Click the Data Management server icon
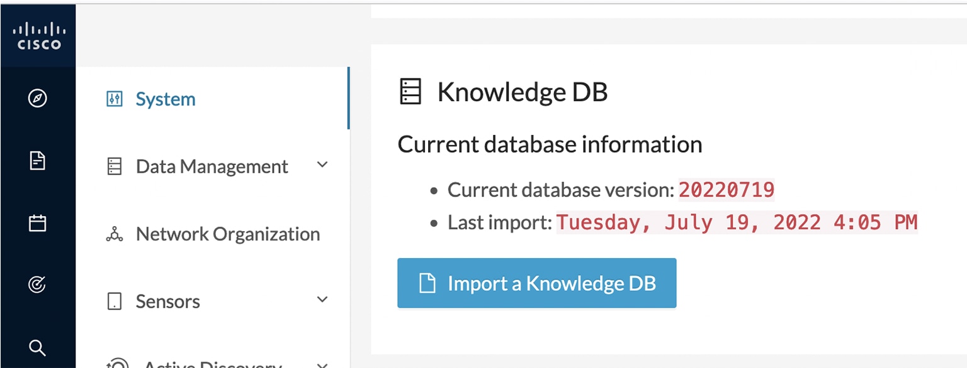 coord(114,166)
